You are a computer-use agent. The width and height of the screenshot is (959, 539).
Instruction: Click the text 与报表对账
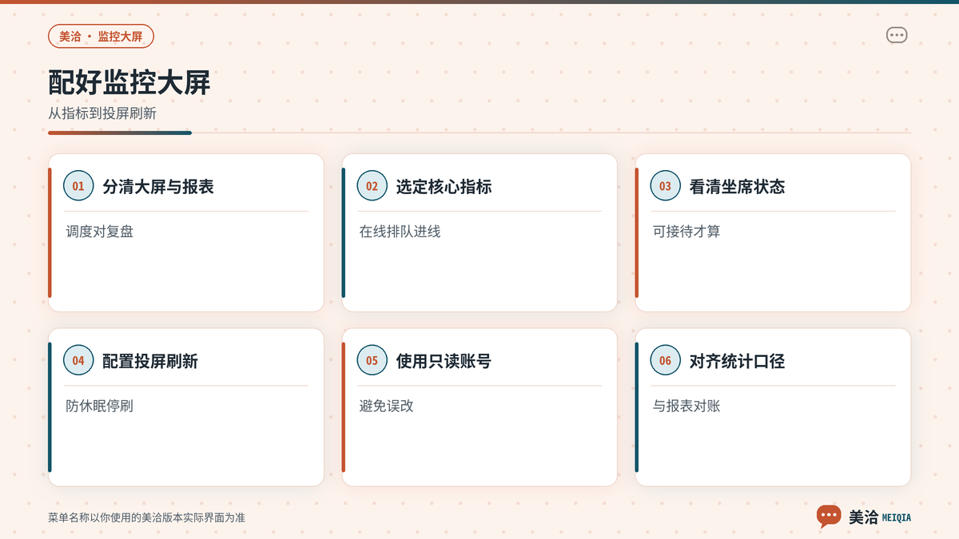click(686, 406)
